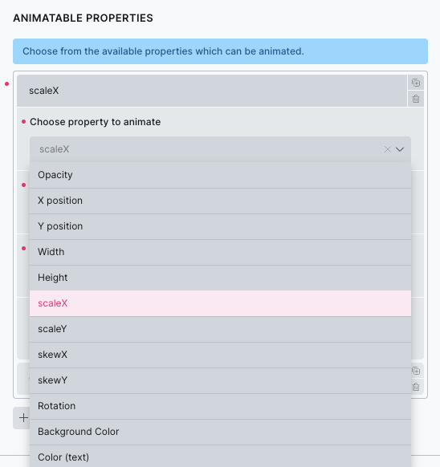
Task: Select Rotation as animated property
Action: (x=220, y=406)
